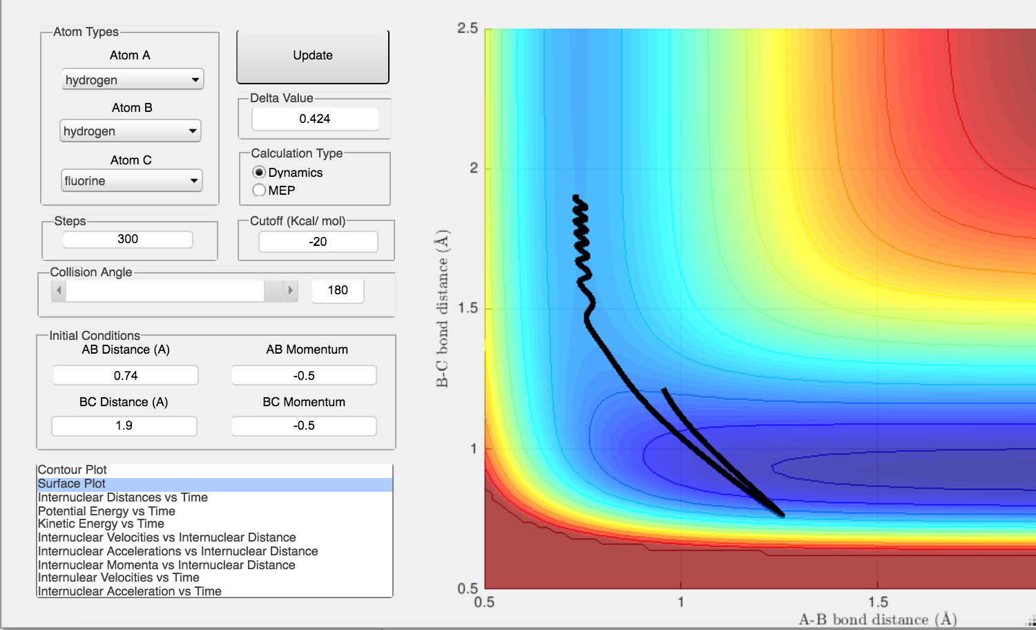Click the AB Momentum field
1036x630 pixels.
(304, 375)
